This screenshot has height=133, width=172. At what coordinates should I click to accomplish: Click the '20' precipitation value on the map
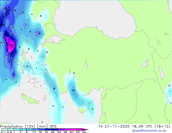click(x=4, y=25)
